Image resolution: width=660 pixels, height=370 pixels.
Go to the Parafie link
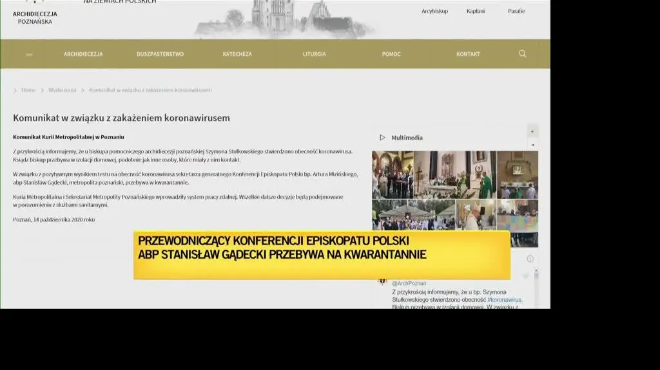[x=516, y=12]
